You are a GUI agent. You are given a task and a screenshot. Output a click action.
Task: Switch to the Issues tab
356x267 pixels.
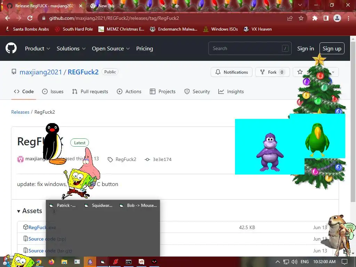point(53,91)
